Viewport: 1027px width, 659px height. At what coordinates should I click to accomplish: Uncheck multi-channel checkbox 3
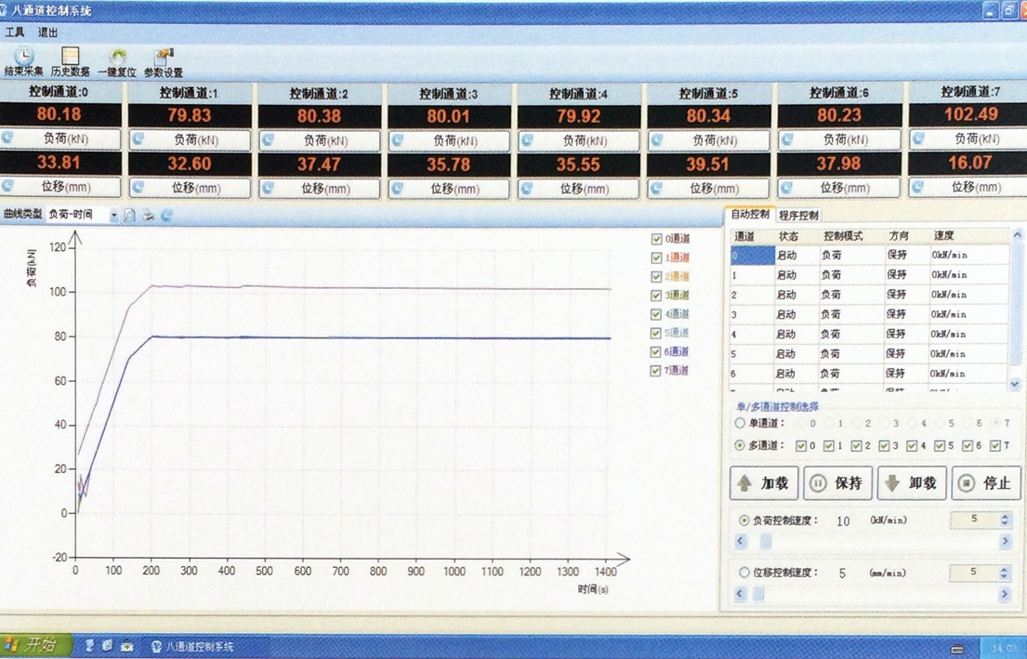884,446
